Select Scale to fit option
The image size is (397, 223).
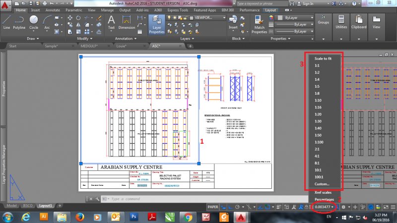point(323,58)
